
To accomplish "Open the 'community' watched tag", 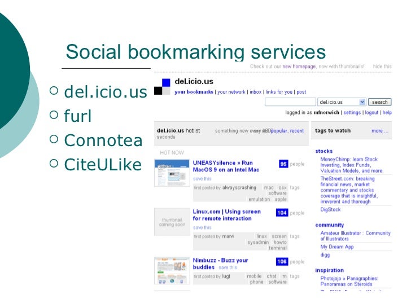I will (330, 225).
